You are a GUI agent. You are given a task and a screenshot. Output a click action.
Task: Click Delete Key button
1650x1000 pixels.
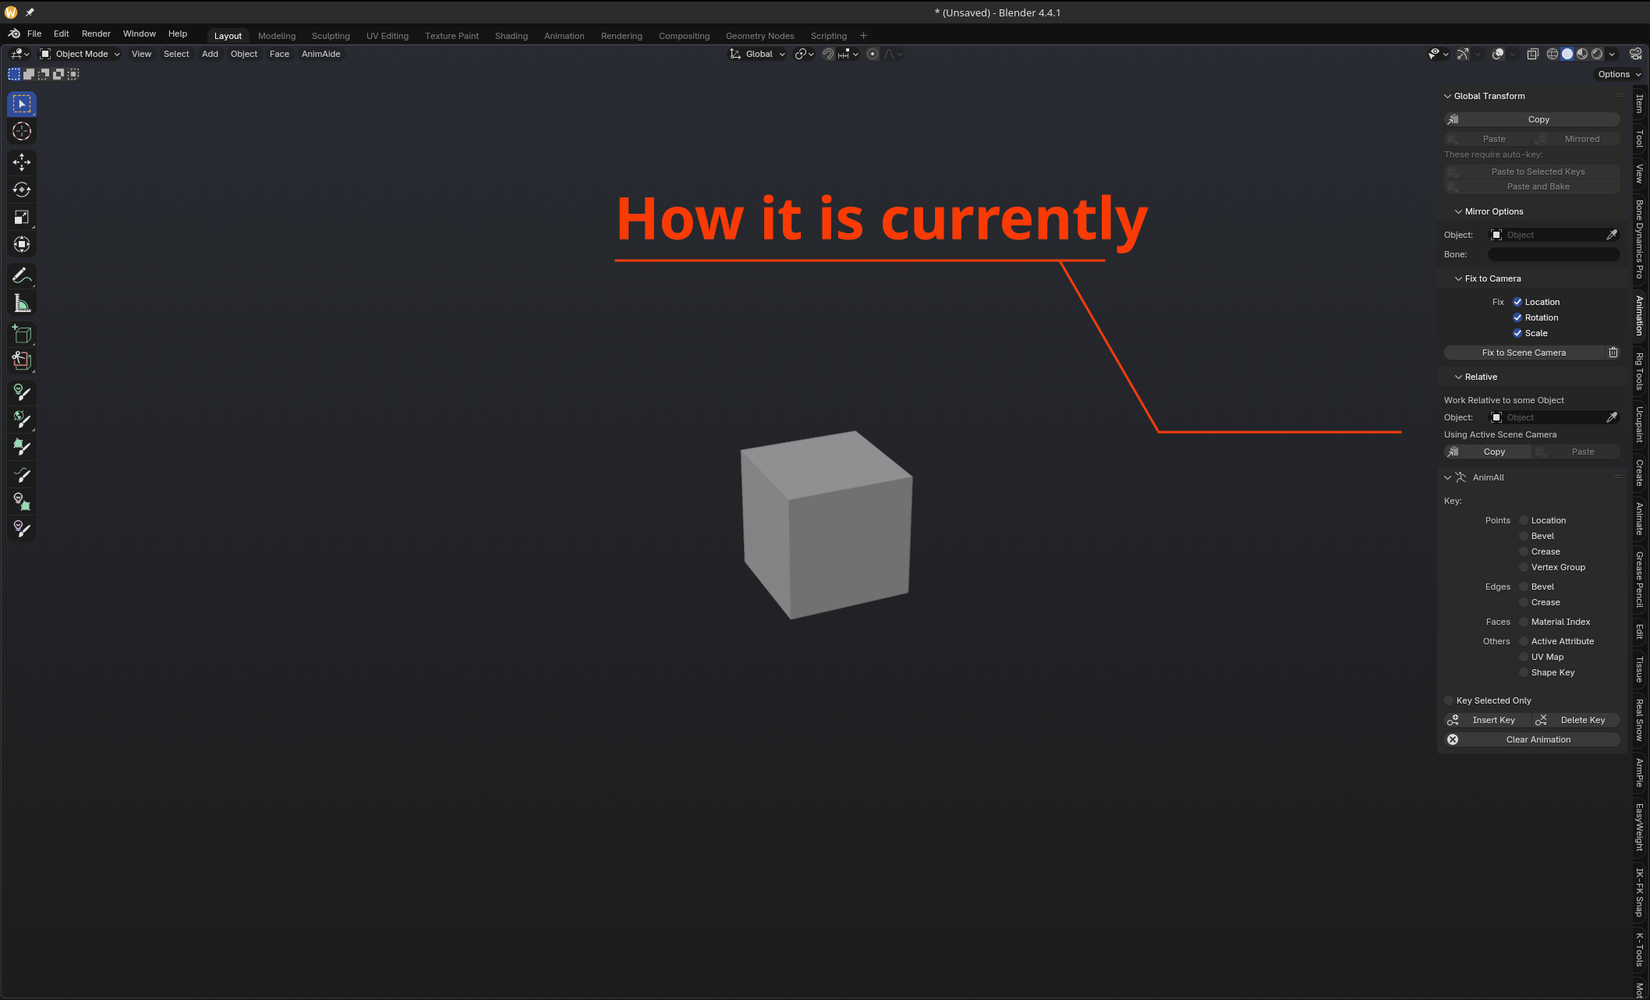coord(1576,720)
